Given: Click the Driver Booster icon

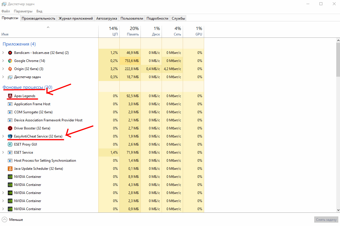Looking at the screenshot, I should (10, 128).
